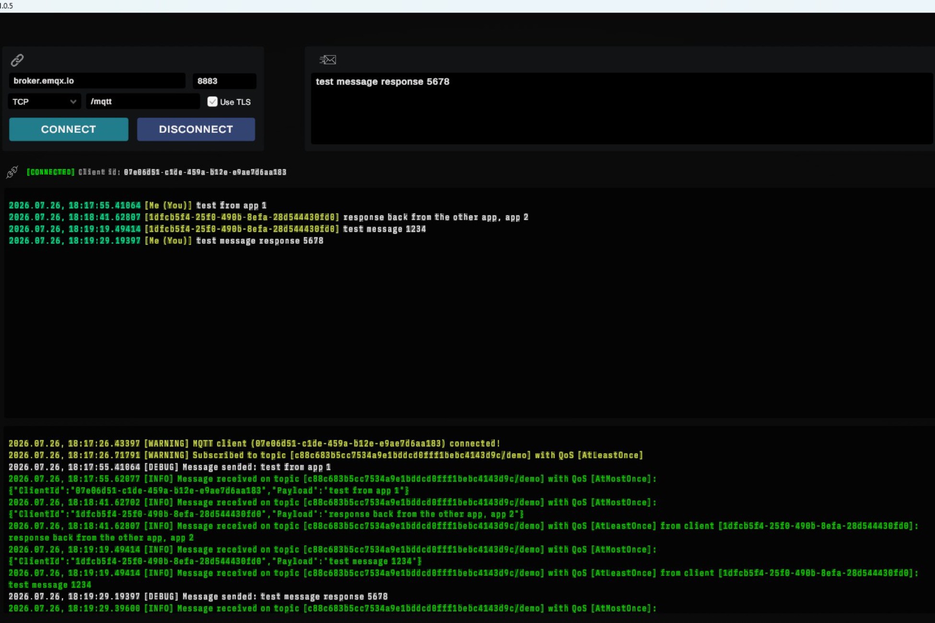
Task: Click log line 'Message sended: test from app 1'
Action: pyautogui.click(x=170, y=467)
